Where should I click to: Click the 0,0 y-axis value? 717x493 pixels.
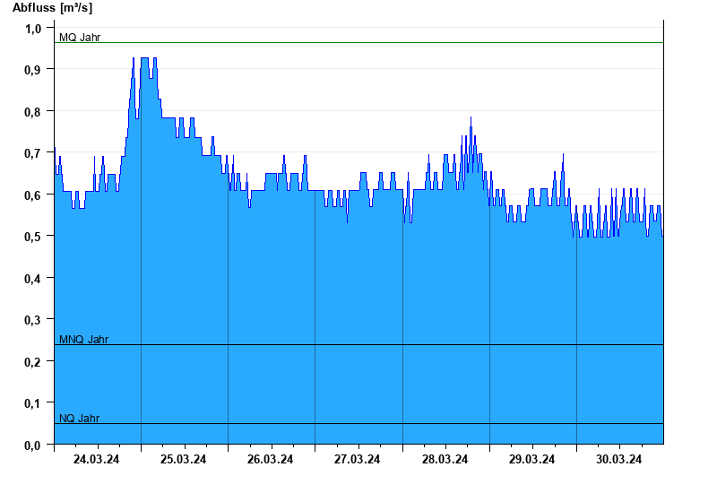tap(33, 445)
